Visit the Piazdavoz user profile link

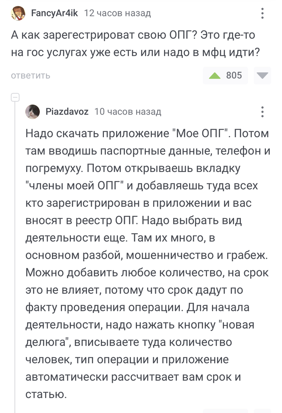point(67,112)
